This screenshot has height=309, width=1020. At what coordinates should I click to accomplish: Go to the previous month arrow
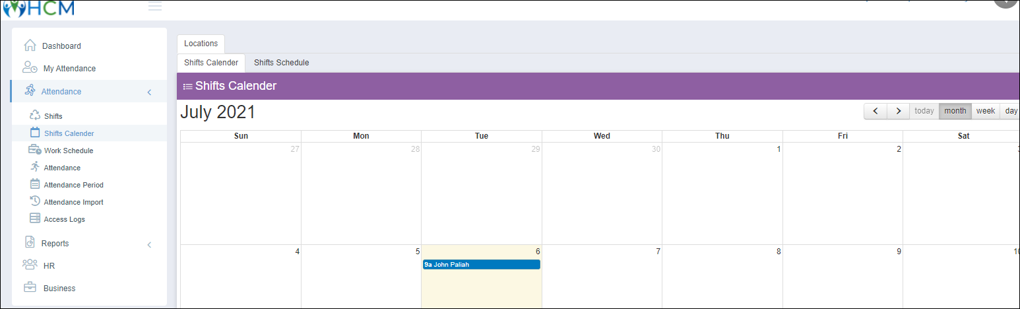click(875, 111)
